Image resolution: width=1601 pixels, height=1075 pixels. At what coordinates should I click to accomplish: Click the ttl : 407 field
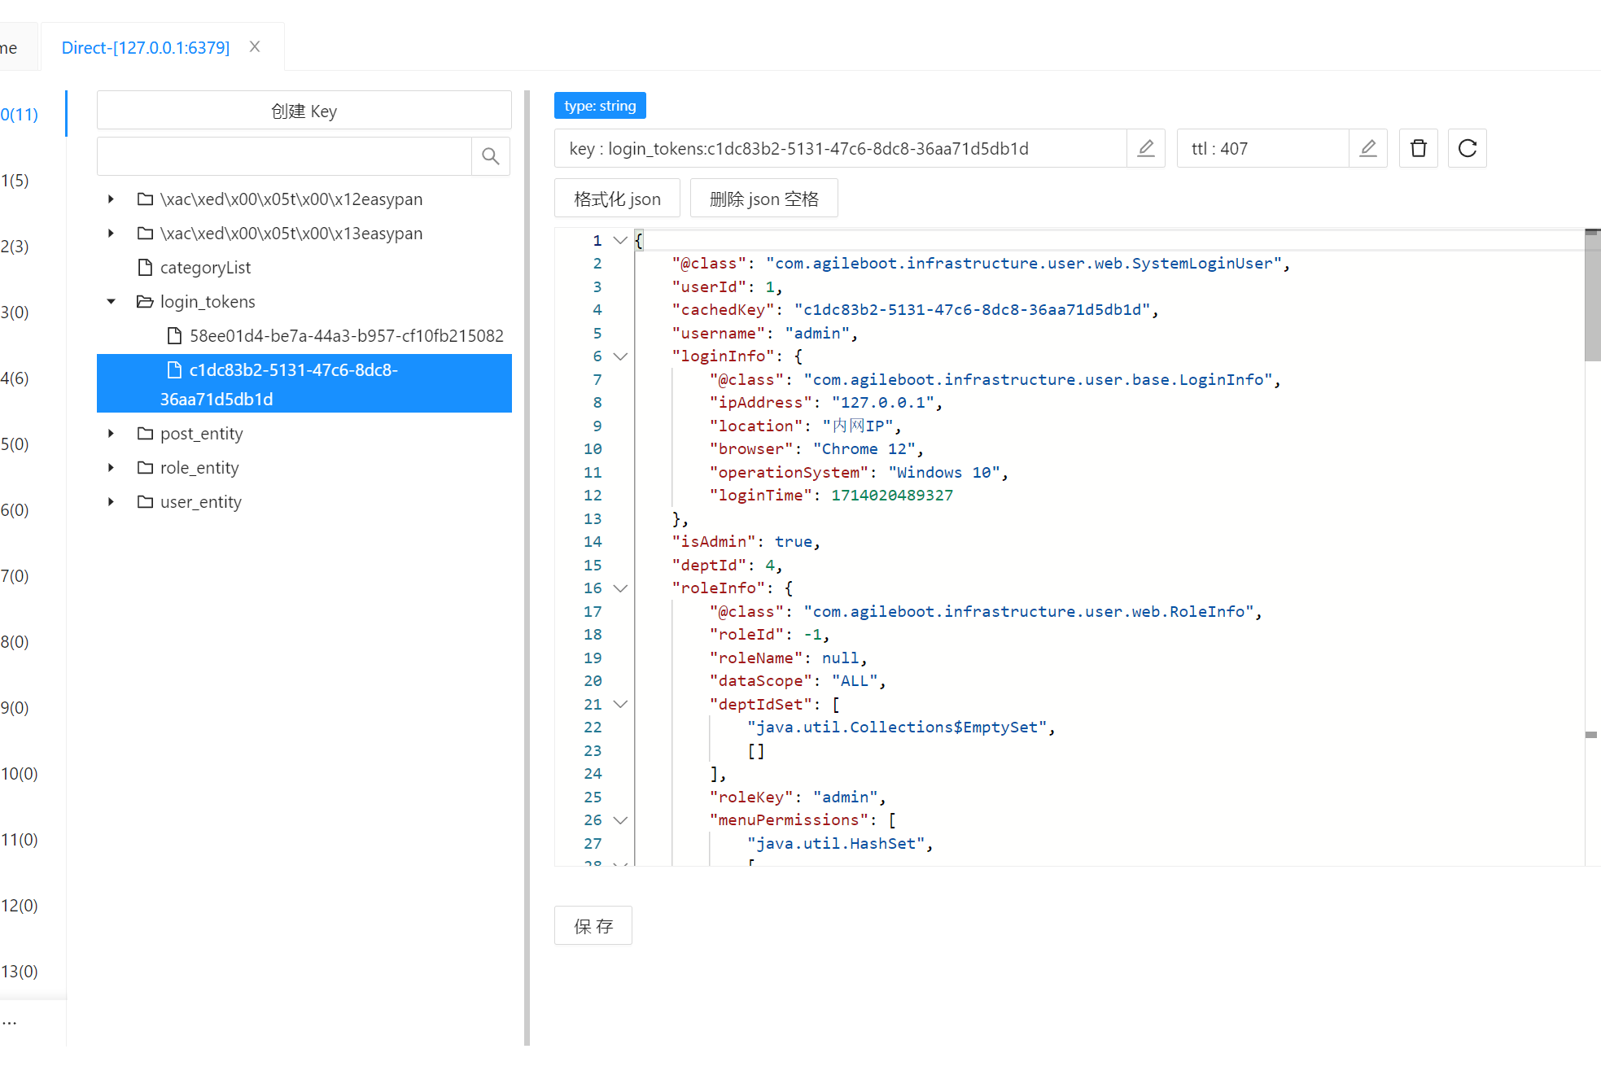1263,148
